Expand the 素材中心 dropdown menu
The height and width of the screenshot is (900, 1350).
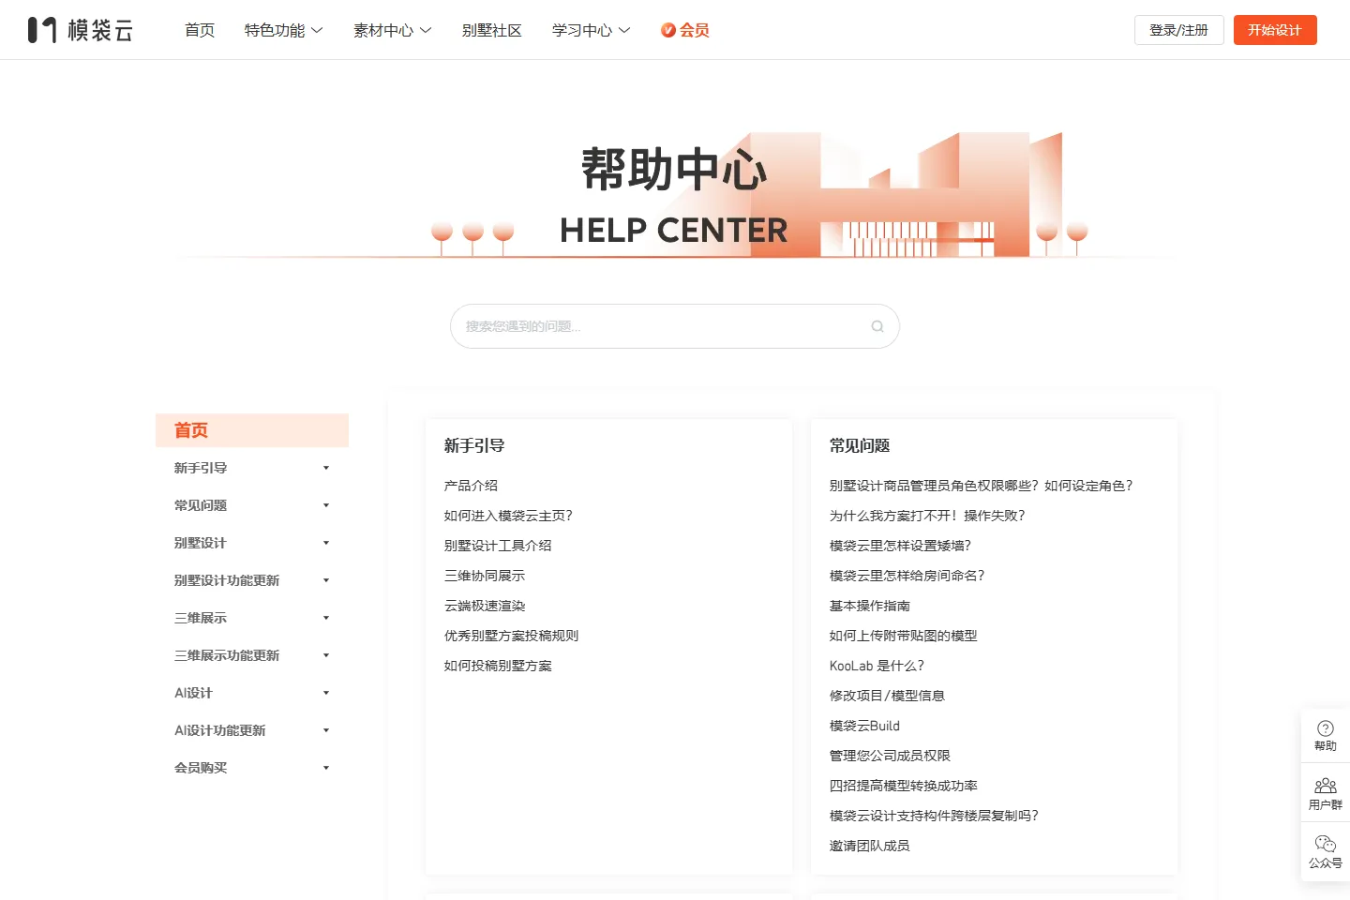point(393,30)
